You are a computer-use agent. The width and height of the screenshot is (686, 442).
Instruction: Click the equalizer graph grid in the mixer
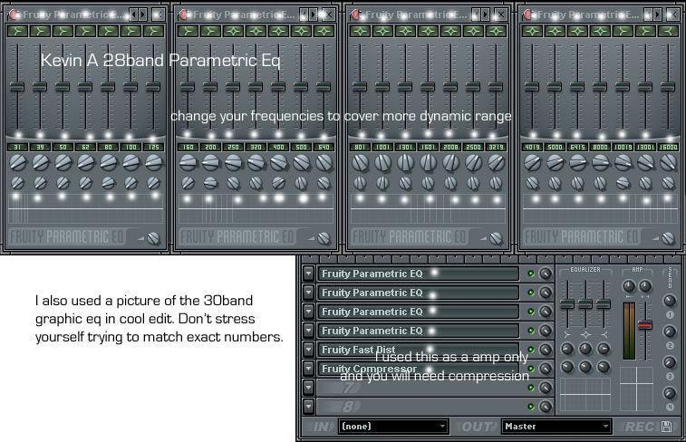tap(585, 394)
